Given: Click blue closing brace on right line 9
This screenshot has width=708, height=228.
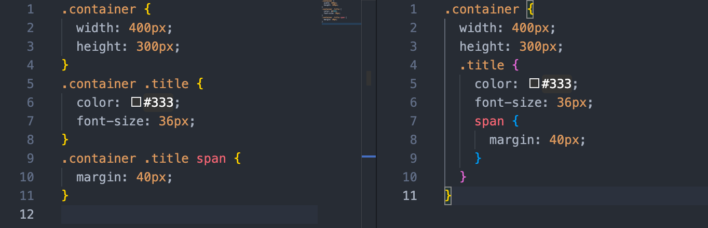Looking at the screenshot, I should pos(478,159).
